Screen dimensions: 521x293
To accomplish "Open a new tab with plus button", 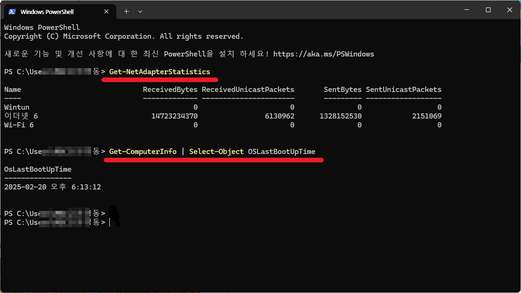I will [x=126, y=12].
